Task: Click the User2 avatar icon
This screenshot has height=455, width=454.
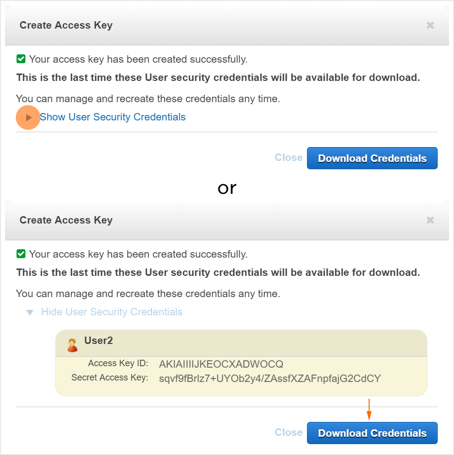Action: 73,345
